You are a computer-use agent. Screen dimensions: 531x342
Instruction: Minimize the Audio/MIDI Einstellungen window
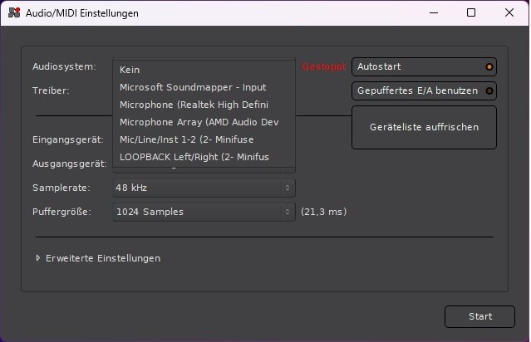pos(434,12)
